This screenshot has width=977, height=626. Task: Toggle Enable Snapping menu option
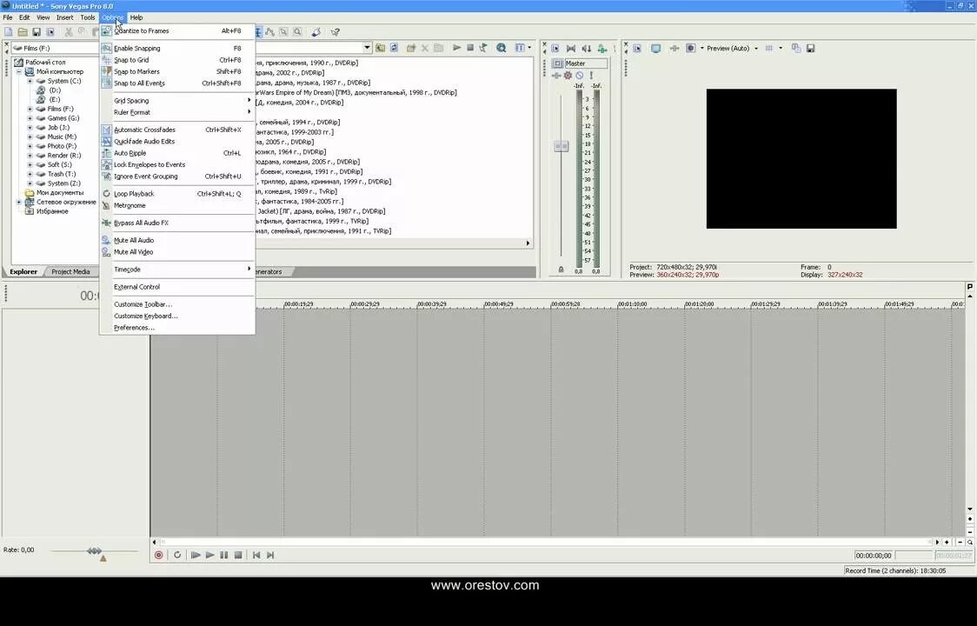tap(177, 48)
